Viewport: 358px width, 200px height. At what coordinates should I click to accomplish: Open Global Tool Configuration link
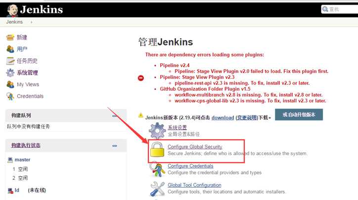tap(194, 185)
